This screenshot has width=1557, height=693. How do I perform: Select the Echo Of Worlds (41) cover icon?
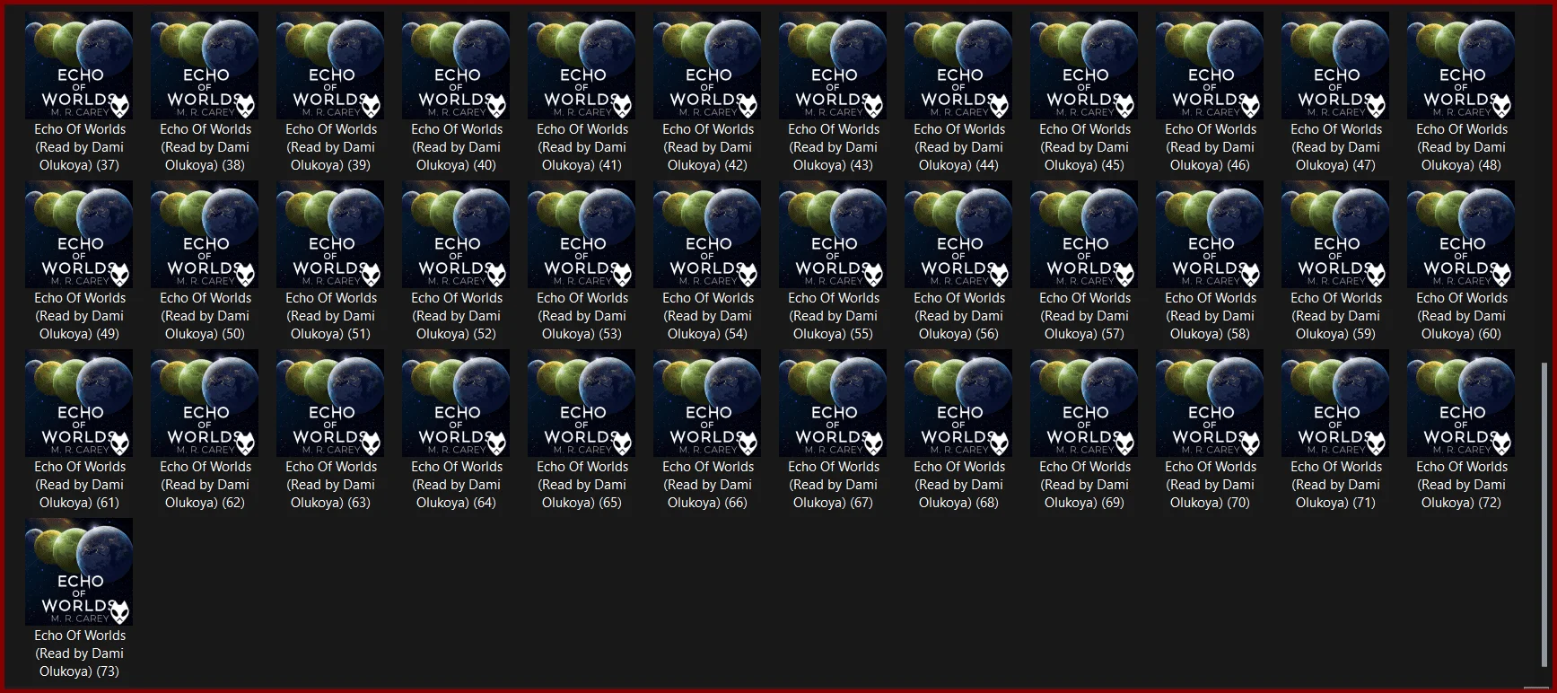pyautogui.click(x=582, y=66)
